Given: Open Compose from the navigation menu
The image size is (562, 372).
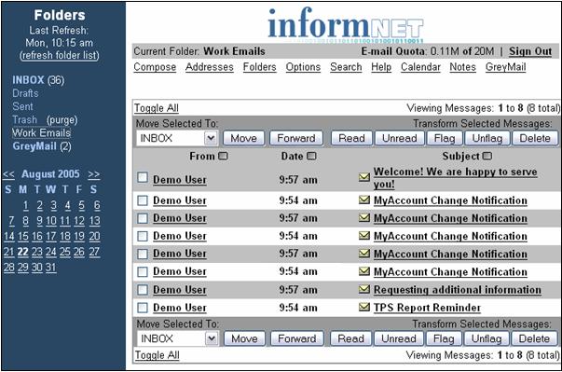Looking at the screenshot, I should tap(155, 67).
